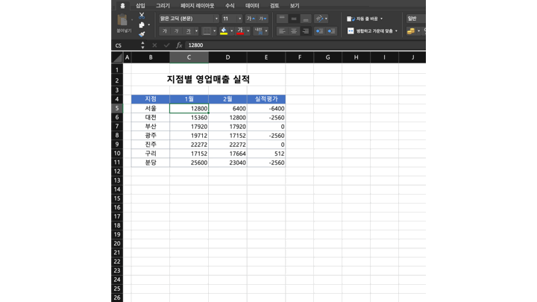This screenshot has width=537, height=302.
Task: Select column E header
Action: click(x=266, y=57)
